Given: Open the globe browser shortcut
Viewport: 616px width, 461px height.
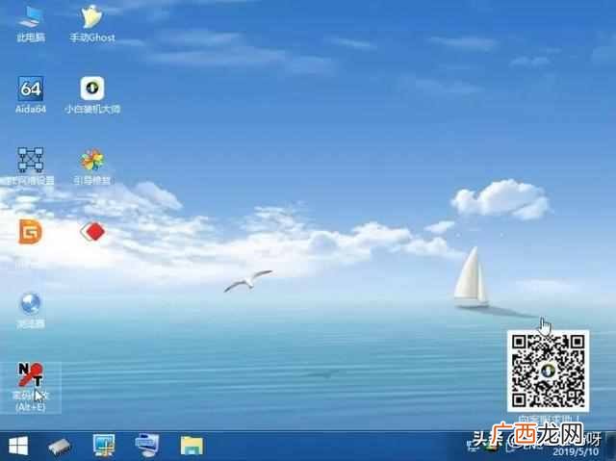Looking at the screenshot, I should point(30,310).
